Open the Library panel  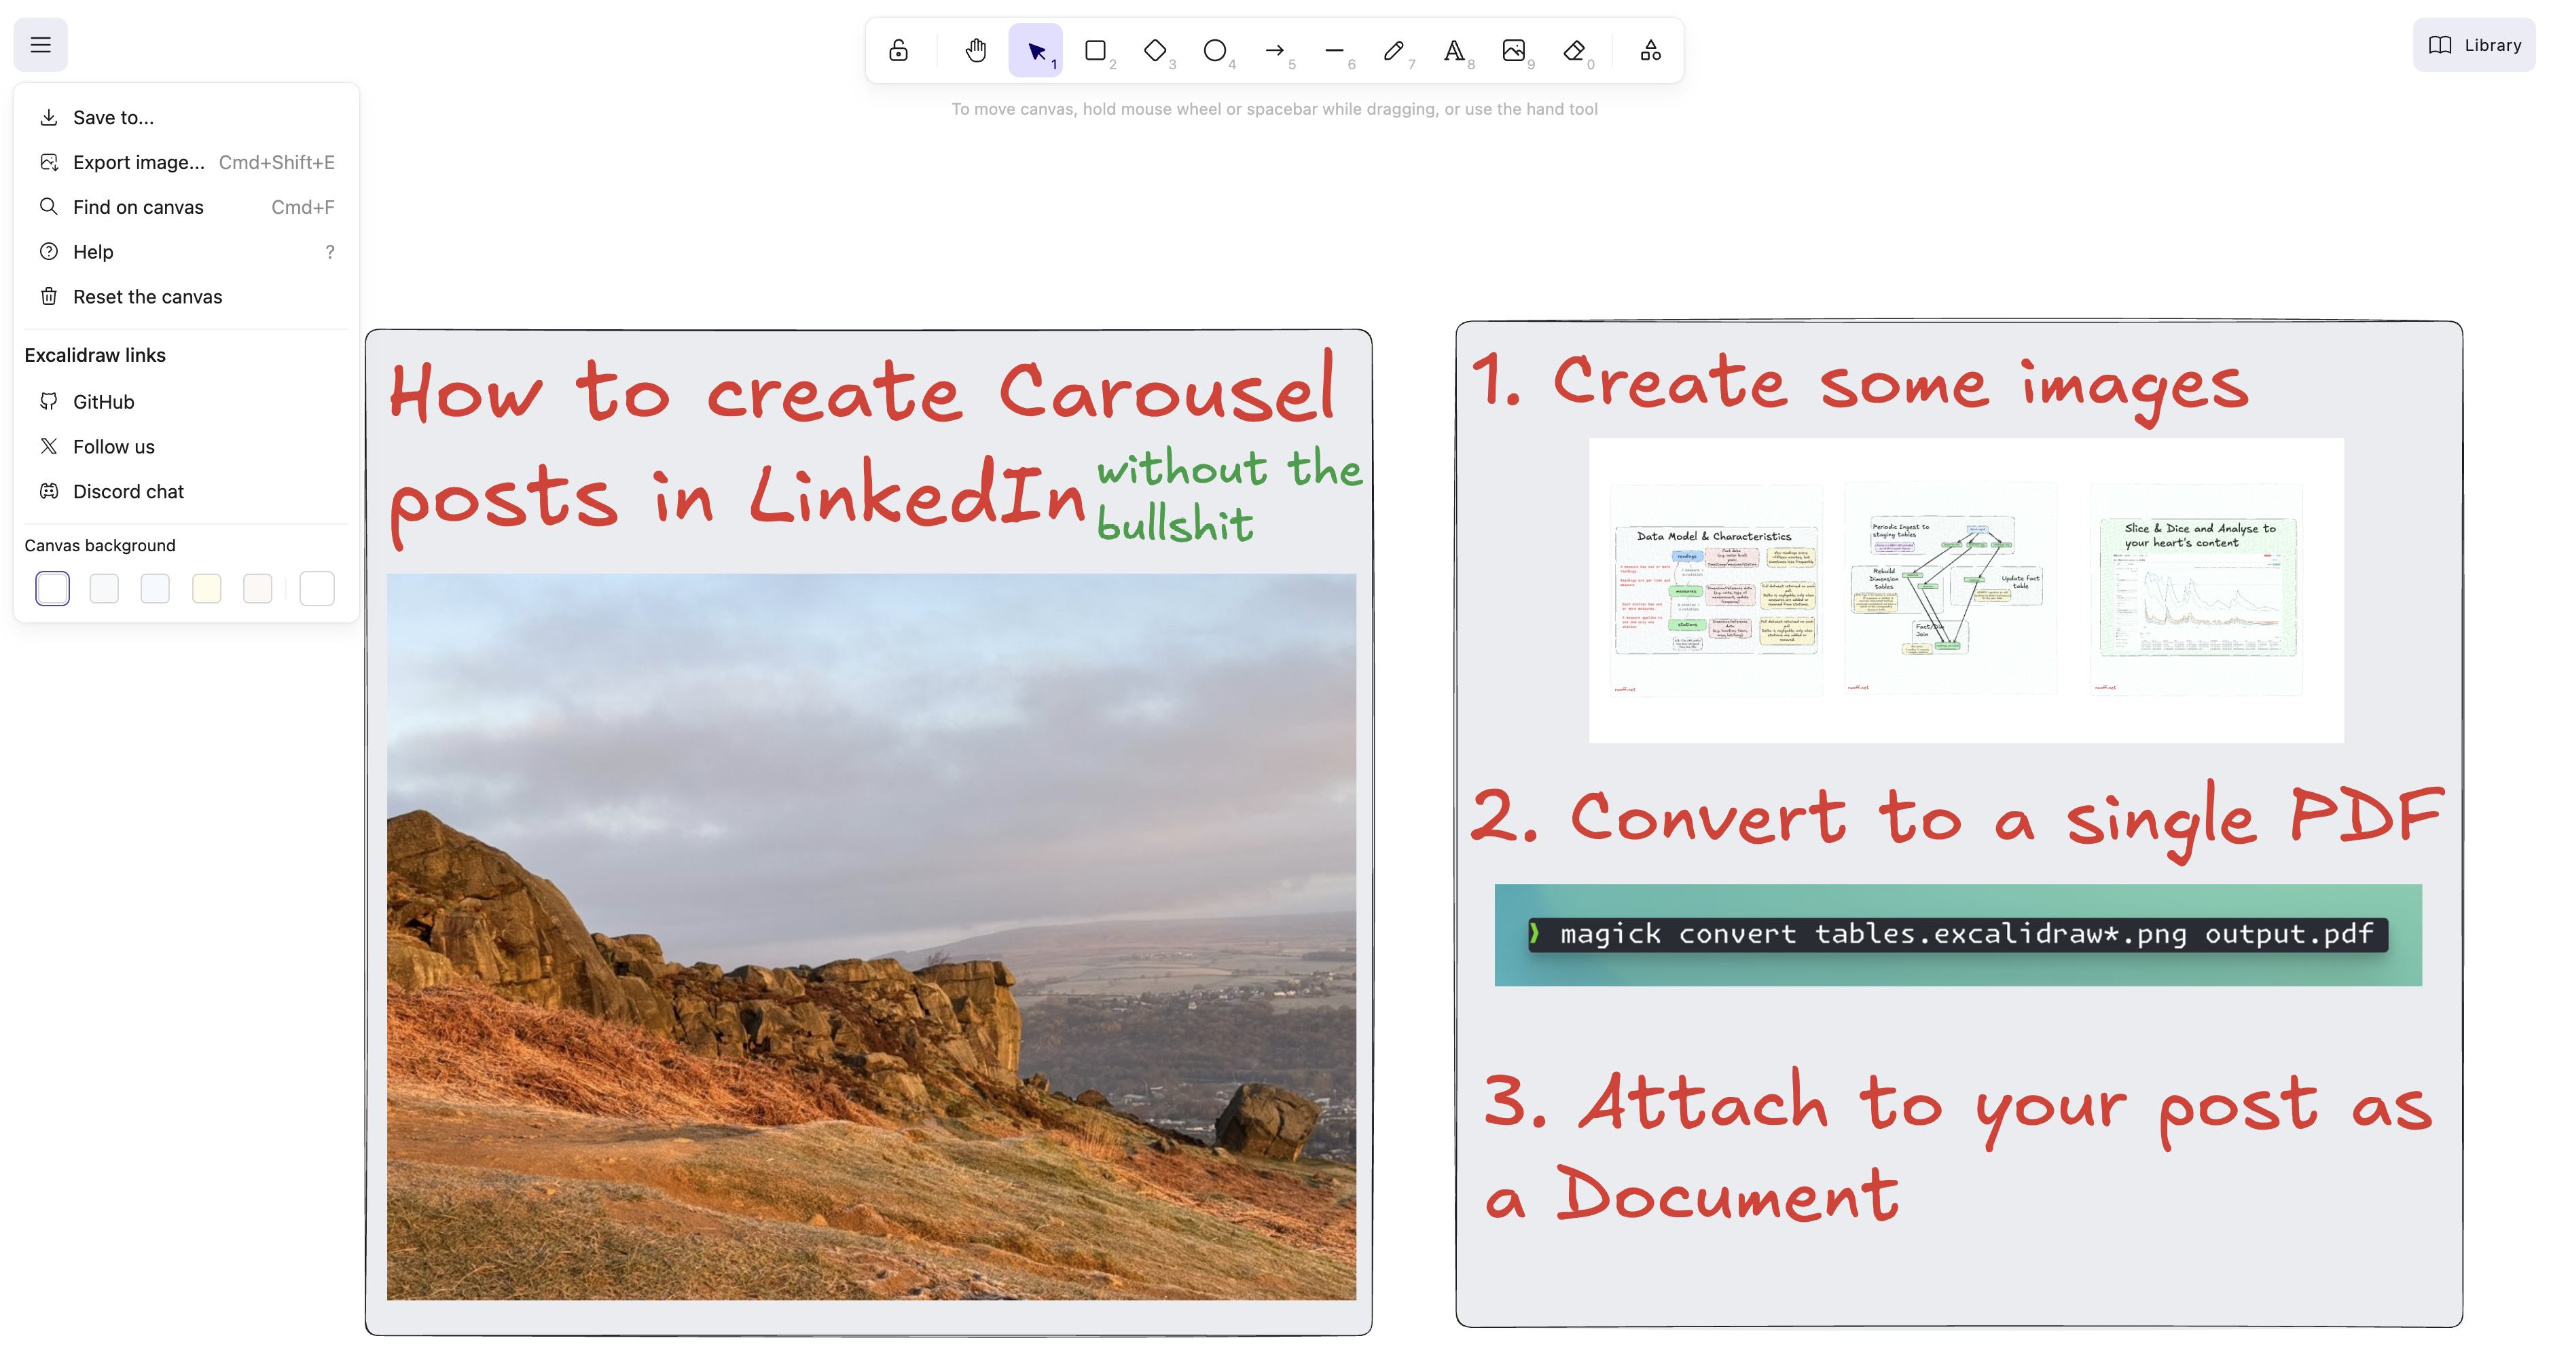2474,45
